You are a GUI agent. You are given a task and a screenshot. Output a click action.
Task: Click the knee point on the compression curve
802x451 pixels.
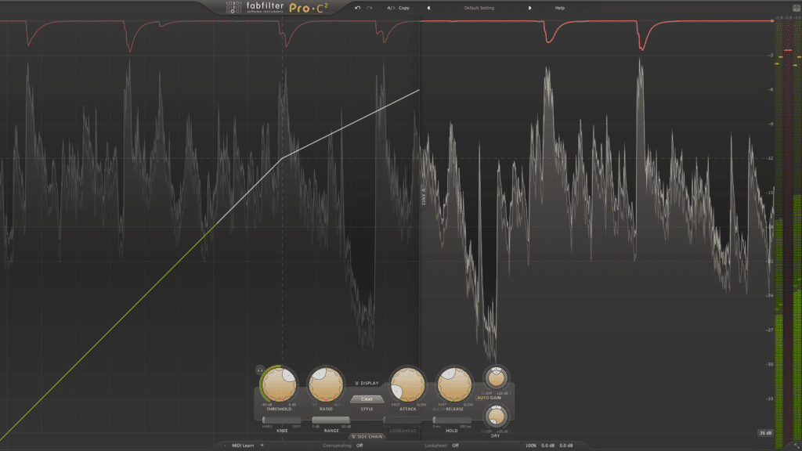tap(282, 158)
